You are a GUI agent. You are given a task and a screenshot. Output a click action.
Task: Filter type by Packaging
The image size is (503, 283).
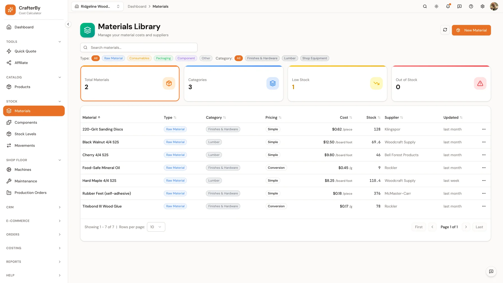163,58
